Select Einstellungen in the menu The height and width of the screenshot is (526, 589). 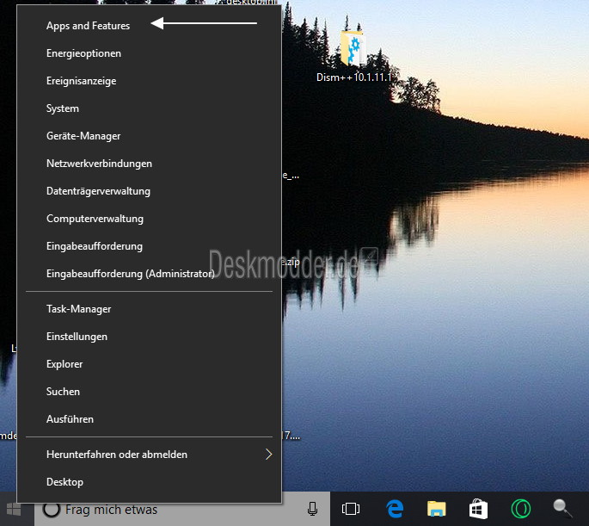point(77,337)
